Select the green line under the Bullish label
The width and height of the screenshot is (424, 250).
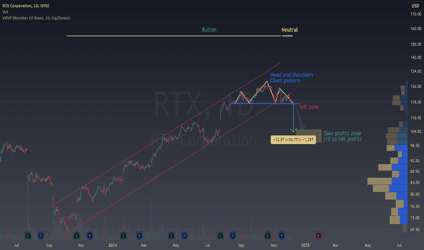click(174, 35)
